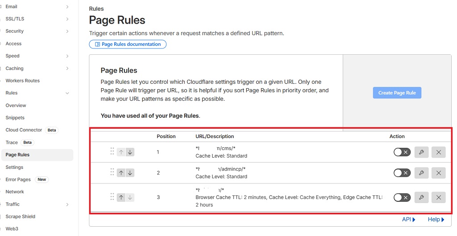Screen dimensions: 457x236
Task: Go to Workers Routes in sidebar
Action: pyautogui.click(x=23, y=81)
